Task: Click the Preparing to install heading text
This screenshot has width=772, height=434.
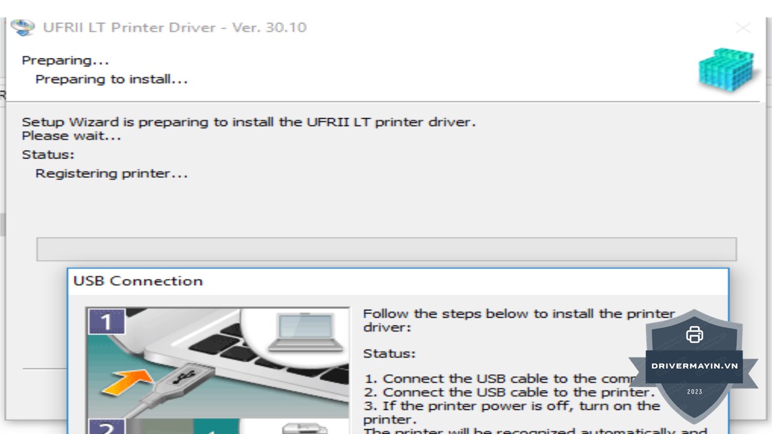Action: pos(112,79)
